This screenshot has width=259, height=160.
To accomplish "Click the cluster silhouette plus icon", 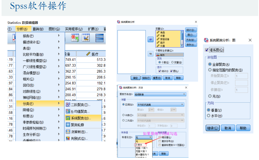I will click(x=68, y=125).
